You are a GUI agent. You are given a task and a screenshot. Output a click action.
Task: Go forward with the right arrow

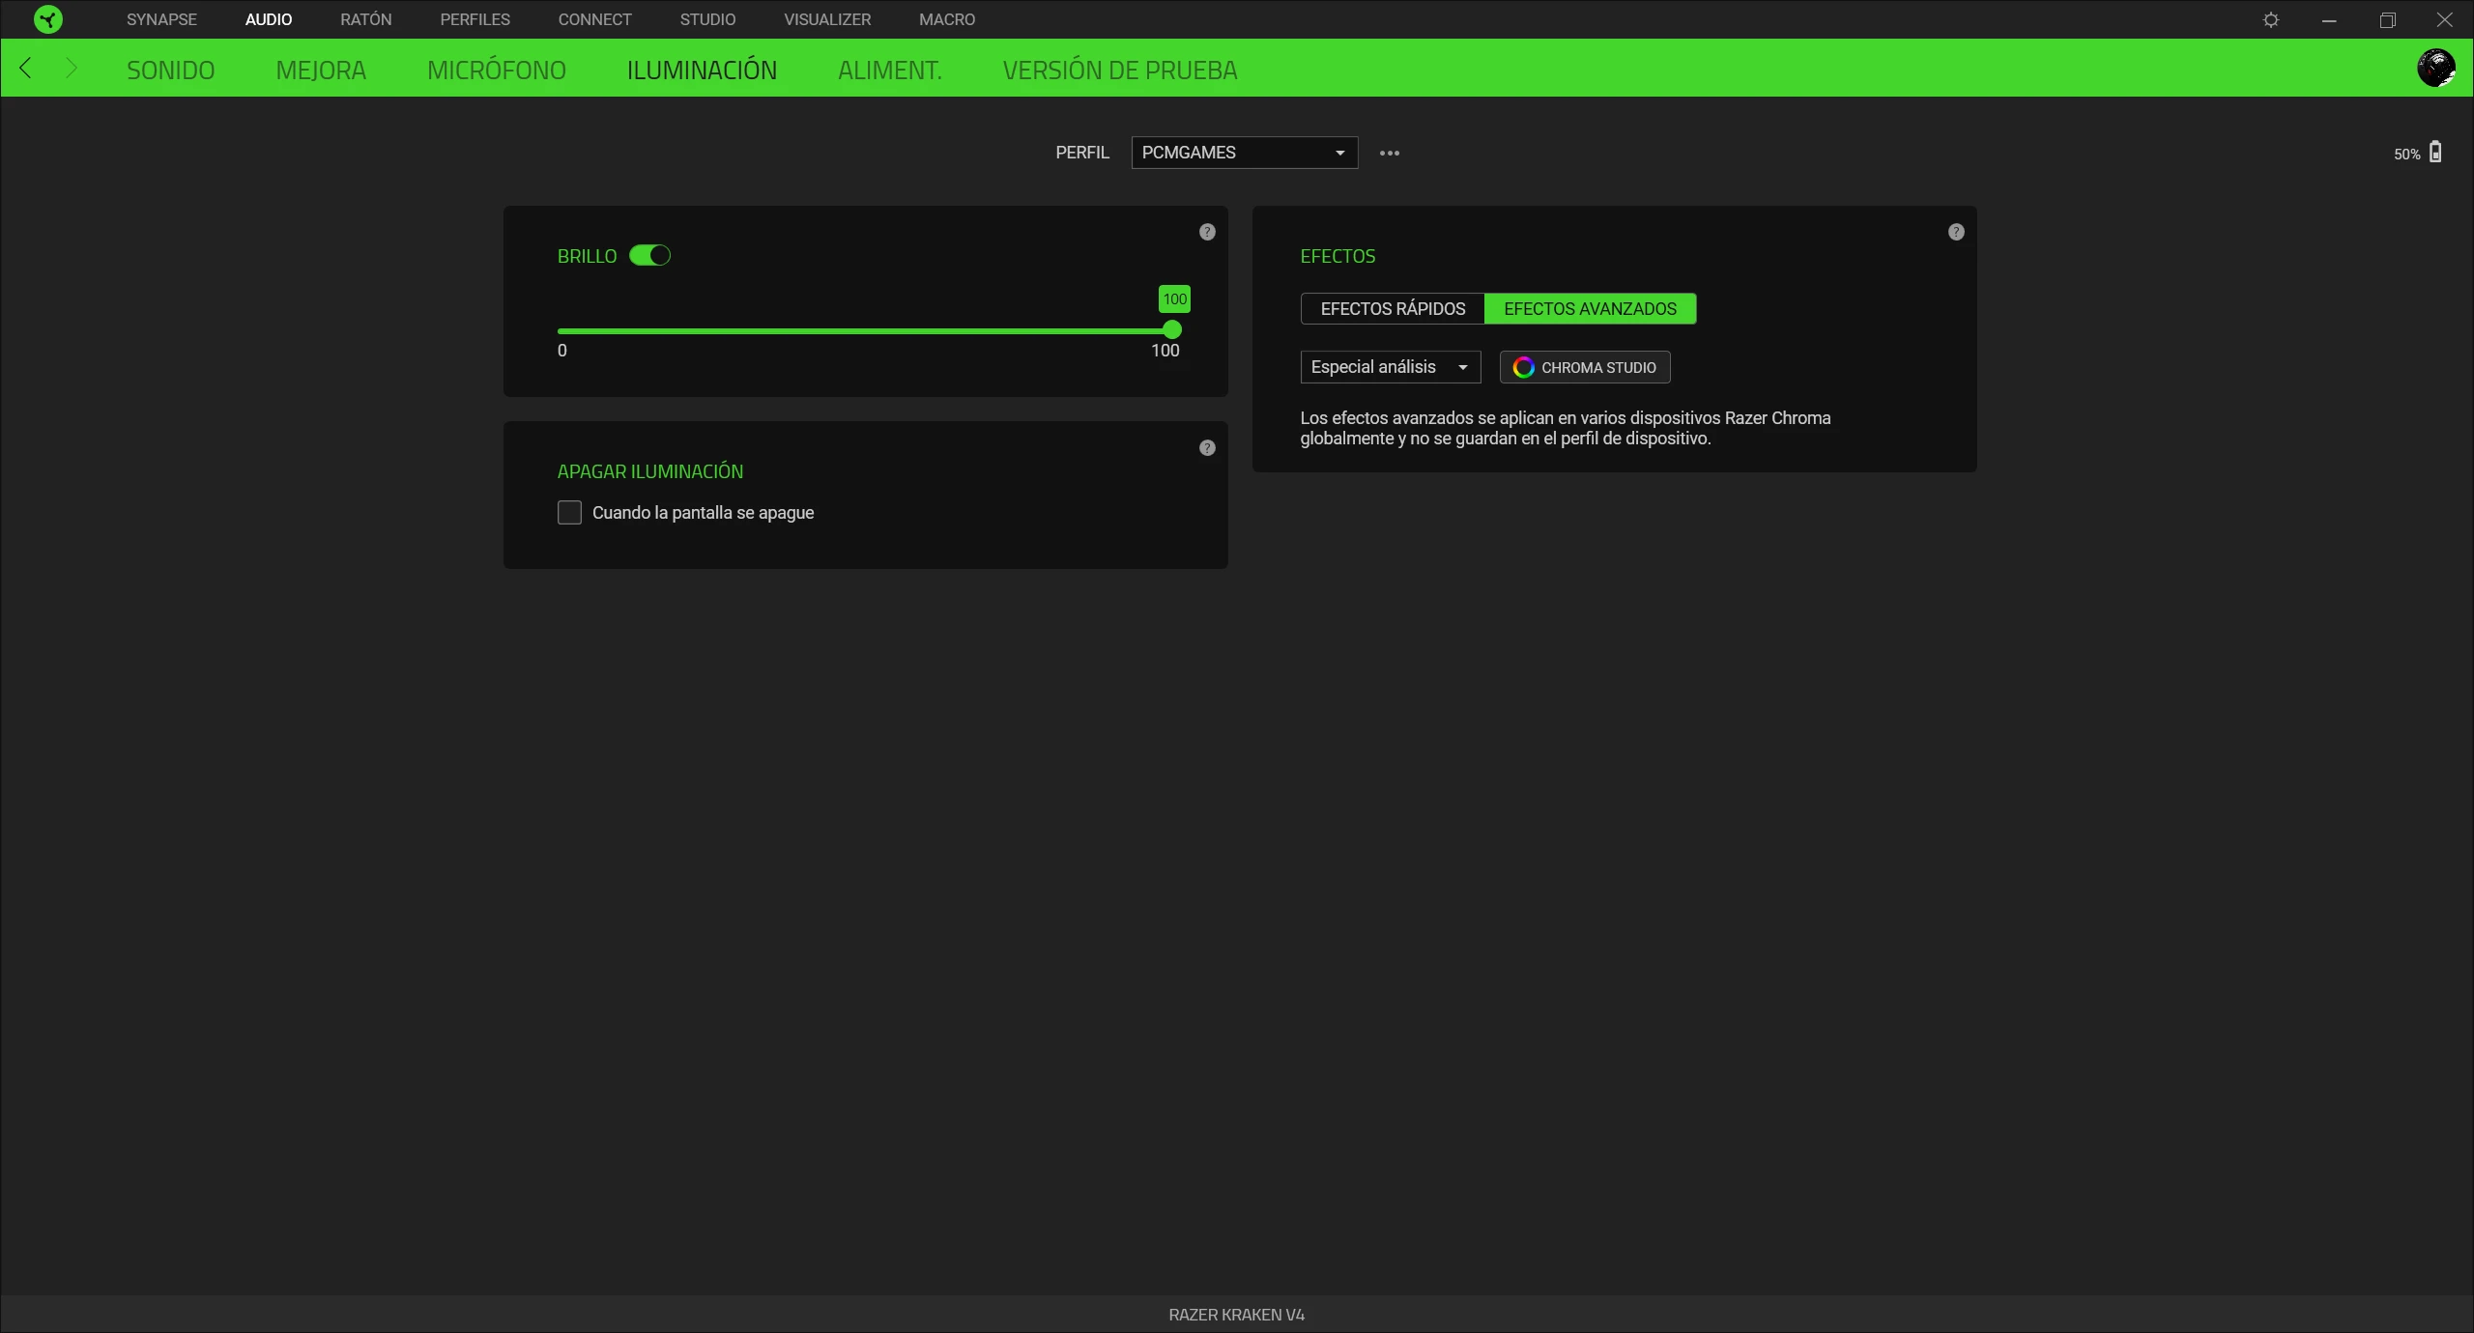(71, 68)
